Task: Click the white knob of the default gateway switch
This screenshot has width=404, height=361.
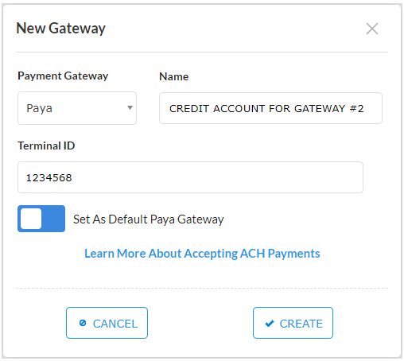Action: (31, 219)
